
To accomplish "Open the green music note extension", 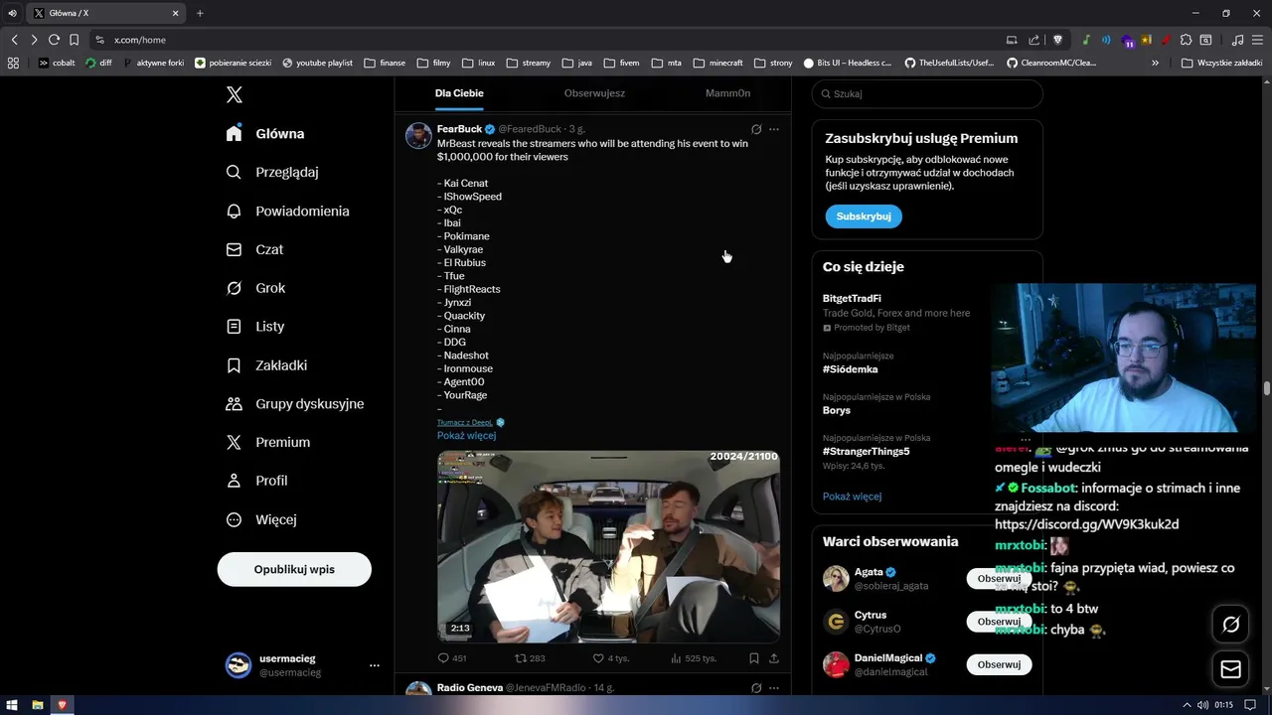I will pos(1086,40).
